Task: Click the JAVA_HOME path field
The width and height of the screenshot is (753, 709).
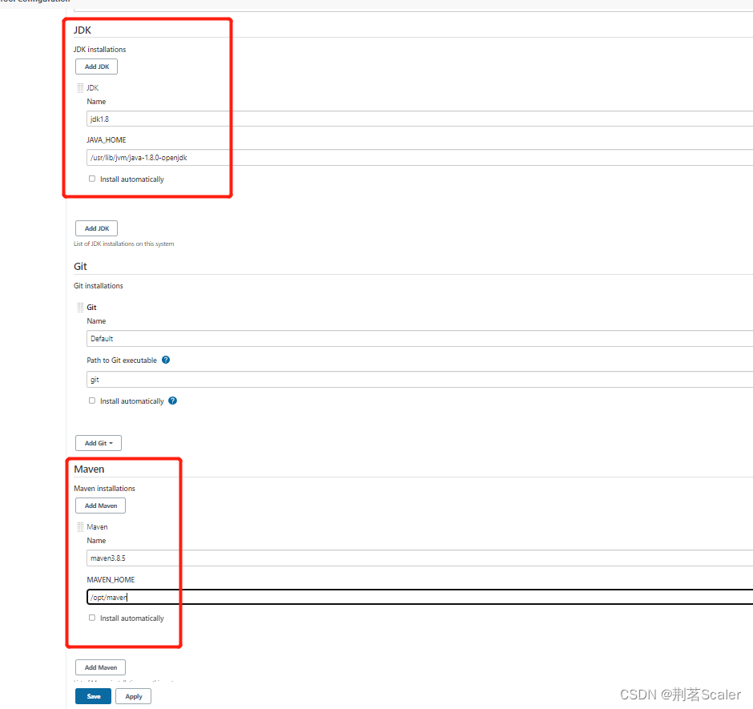Action: click(417, 157)
